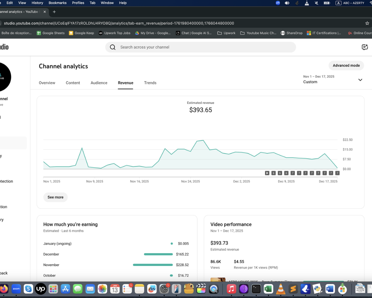Click the play-icon video marker under chart
Viewport: 372px width, 298px height.
coord(267,173)
